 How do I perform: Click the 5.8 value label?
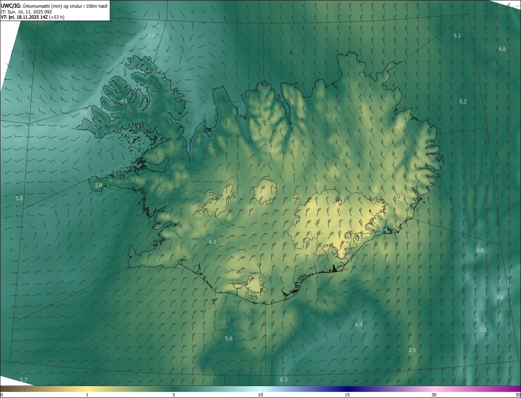pos(19,198)
